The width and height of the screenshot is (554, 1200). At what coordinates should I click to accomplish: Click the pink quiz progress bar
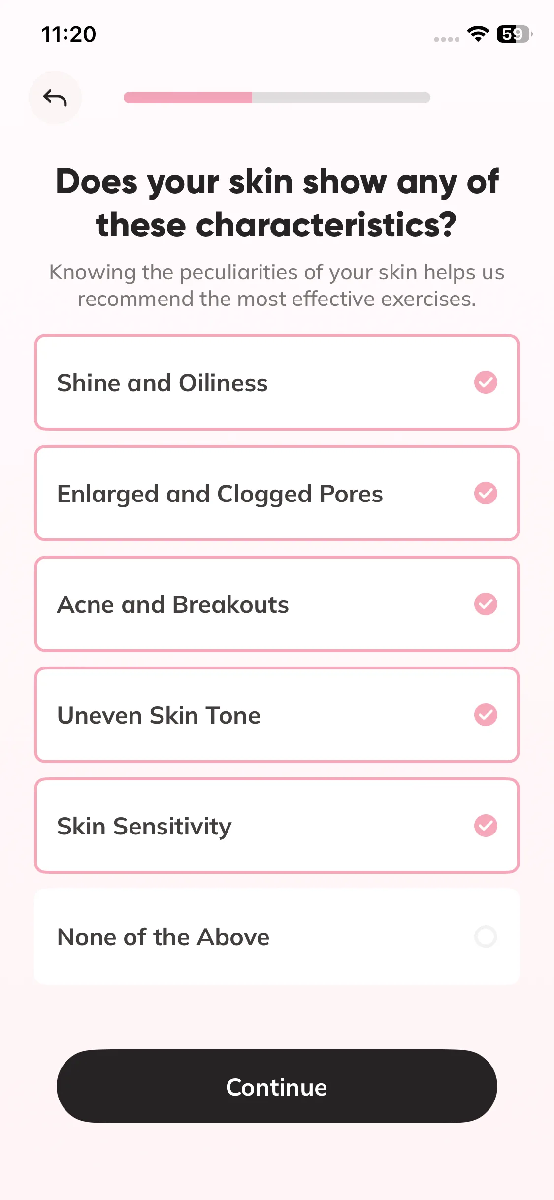point(277,98)
